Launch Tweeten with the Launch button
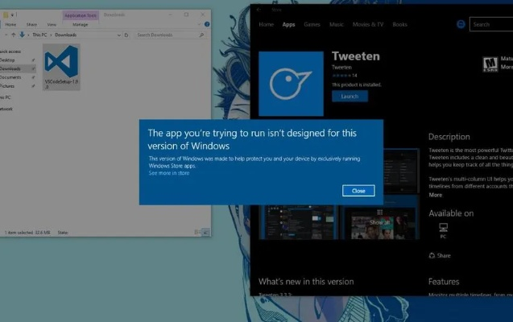The image size is (513, 322). tap(350, 97)
